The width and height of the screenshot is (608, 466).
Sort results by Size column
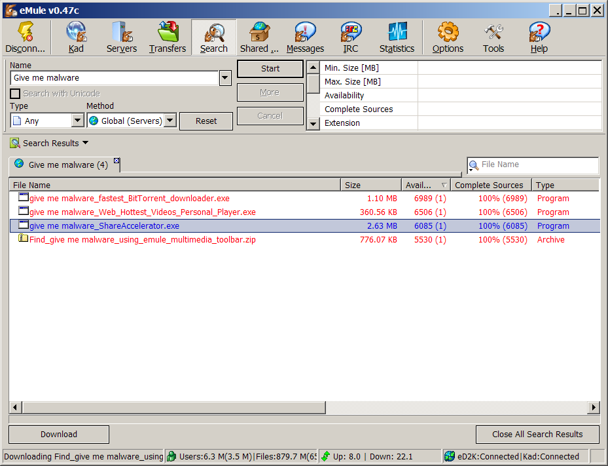(x=370, y=185)
